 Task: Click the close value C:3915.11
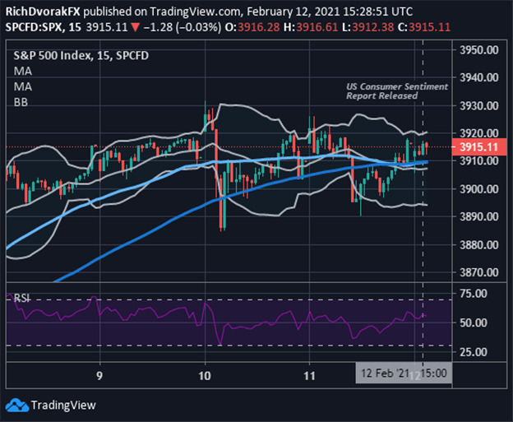tap(424, 27)
